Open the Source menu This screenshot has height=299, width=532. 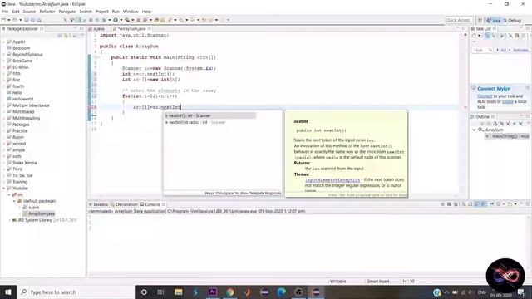pyautogui.click(x=29, y=12)
